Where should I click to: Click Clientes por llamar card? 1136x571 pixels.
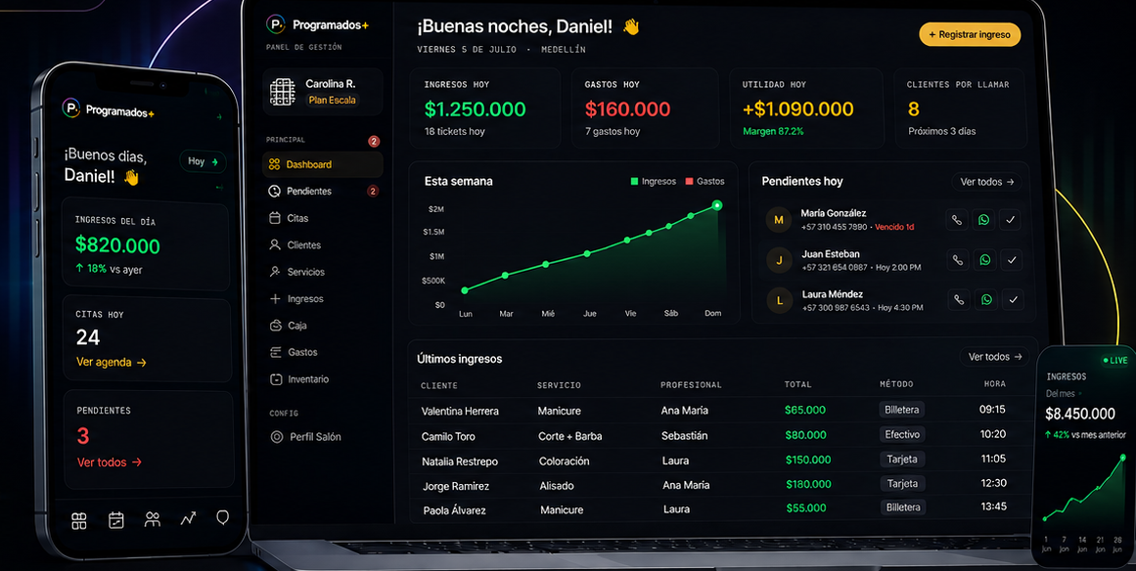(960, 108)
